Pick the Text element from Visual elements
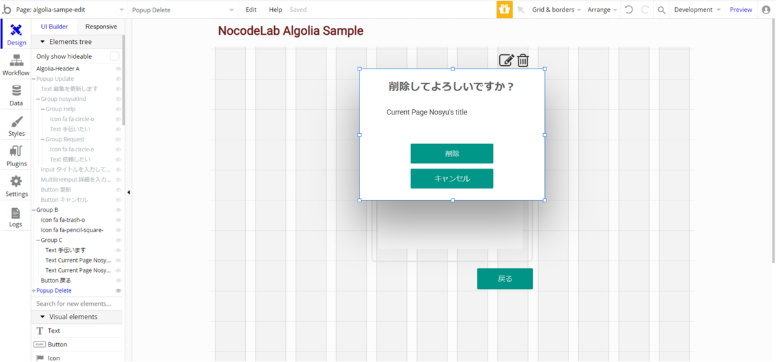The image size is (776, 362). pos(78,330)
